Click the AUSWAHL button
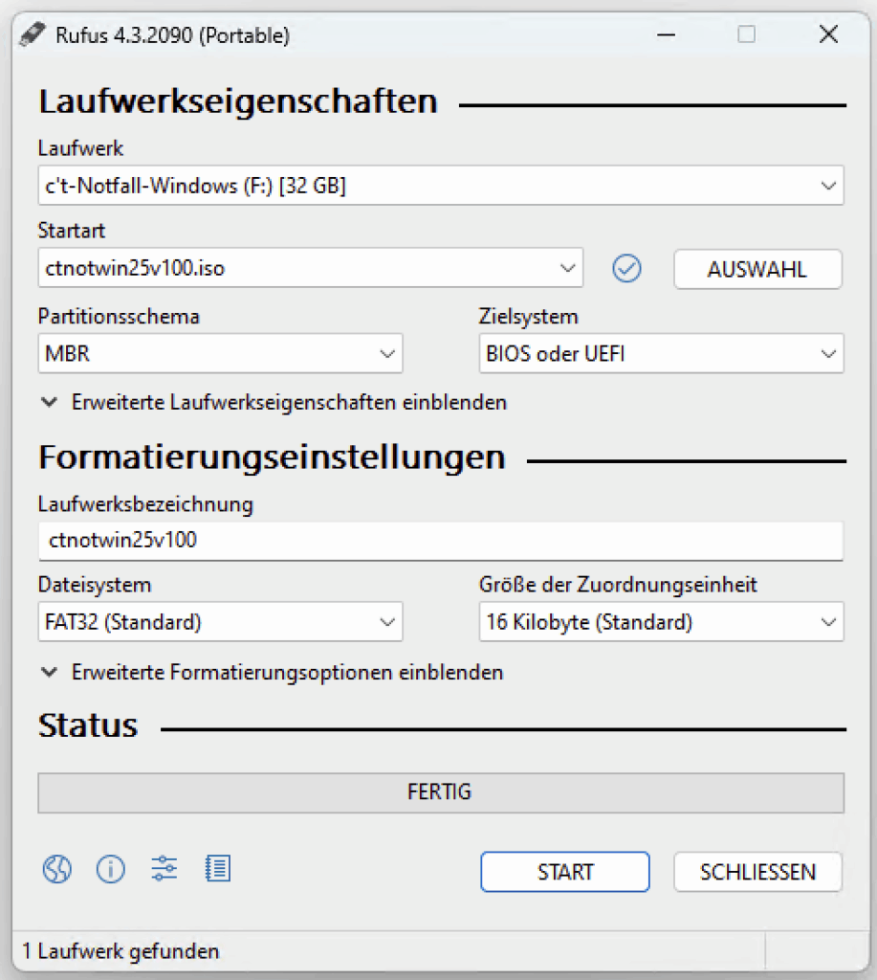This screenshot has height=980, width=877. tap(757, 269)
